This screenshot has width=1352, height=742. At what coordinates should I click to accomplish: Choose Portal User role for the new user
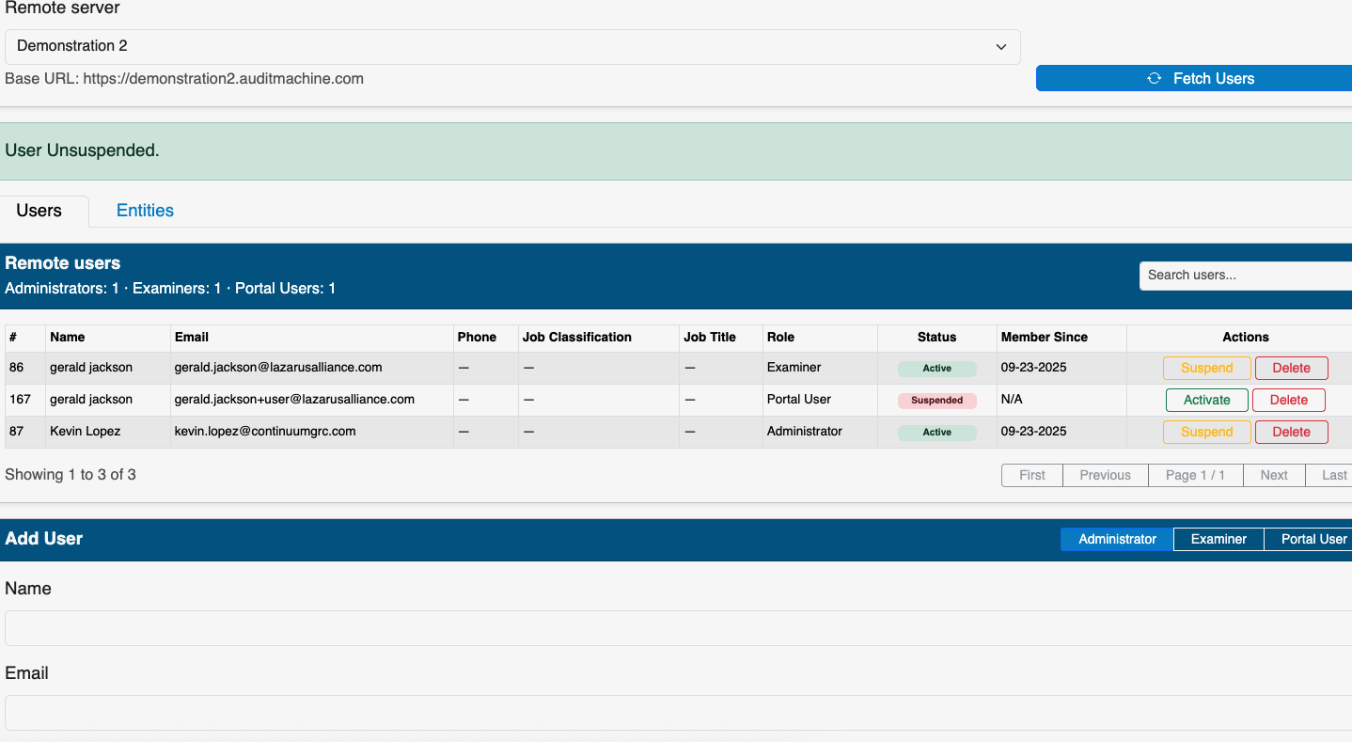[1313, 539]
